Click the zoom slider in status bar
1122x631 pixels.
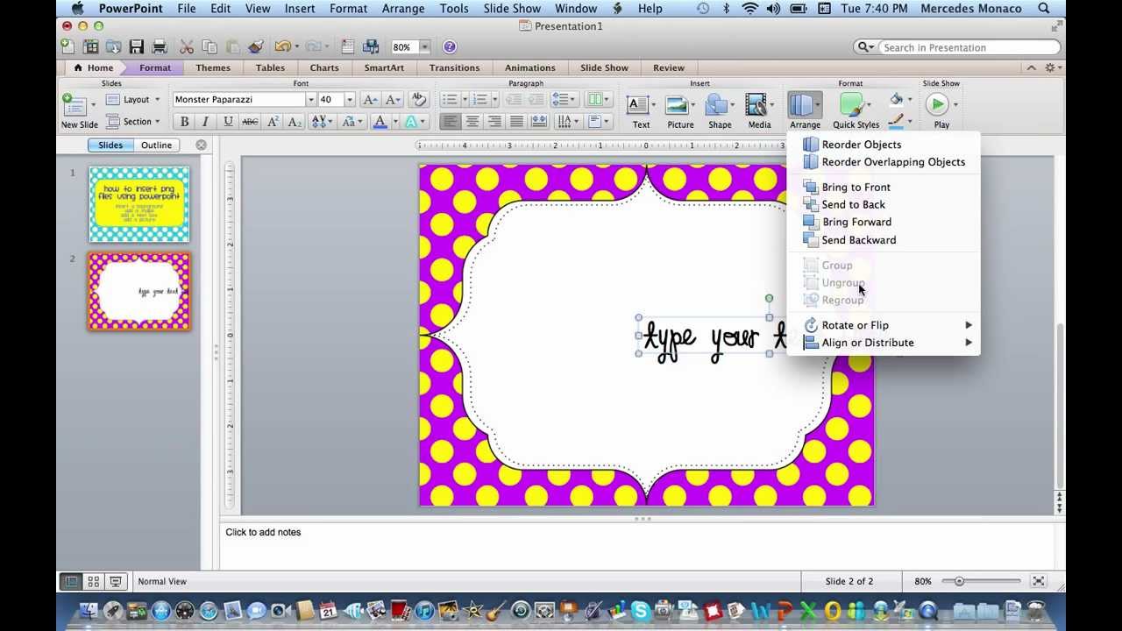pos(982,581)
